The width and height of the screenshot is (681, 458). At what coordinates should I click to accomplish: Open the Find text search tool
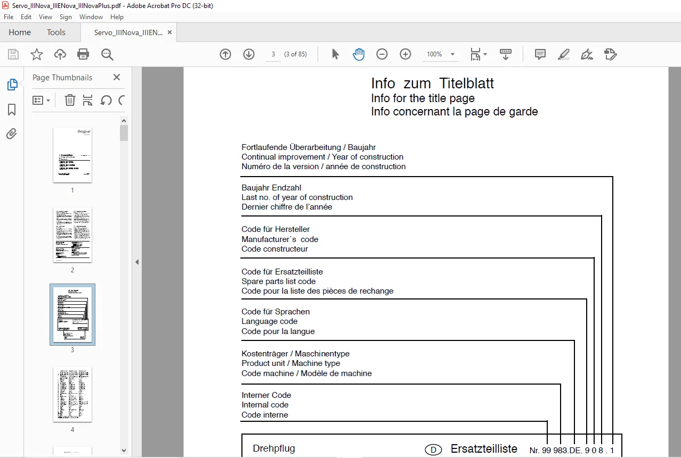(107, 54)
